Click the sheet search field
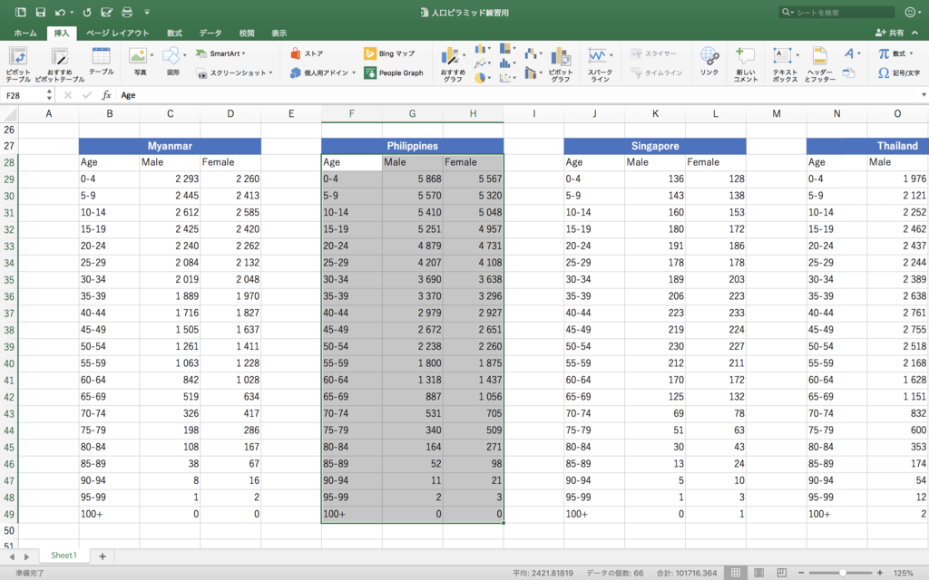The image size is (929, 580). point(836,12)
